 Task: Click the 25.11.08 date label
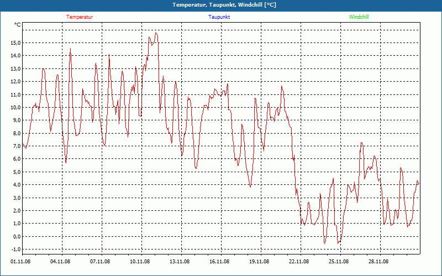pyautogui.click(x=339, y=262)
